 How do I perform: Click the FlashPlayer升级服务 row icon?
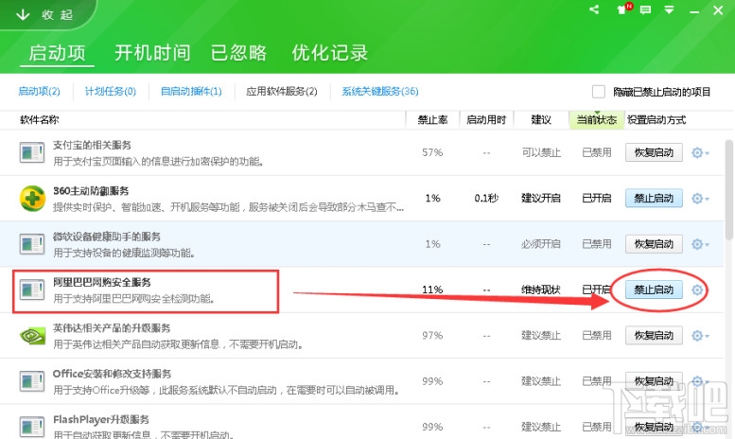tap(32, 426)
